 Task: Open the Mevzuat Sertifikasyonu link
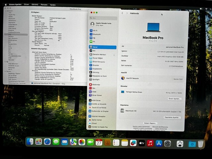(x=160, y=127)
